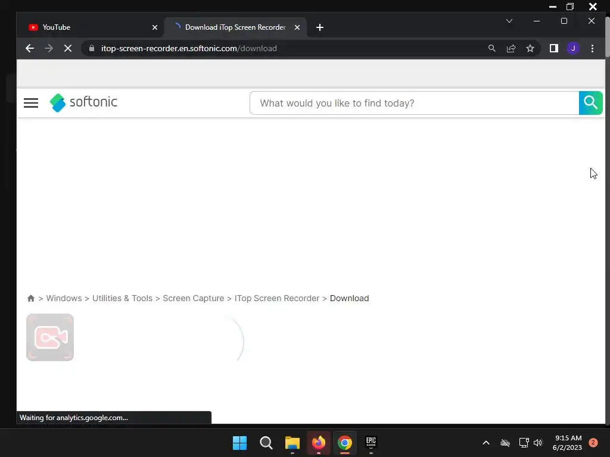The height and width of the screenshot is (457, 610).
Task: Open Windows Start menu
Action: tap(239, 443)
